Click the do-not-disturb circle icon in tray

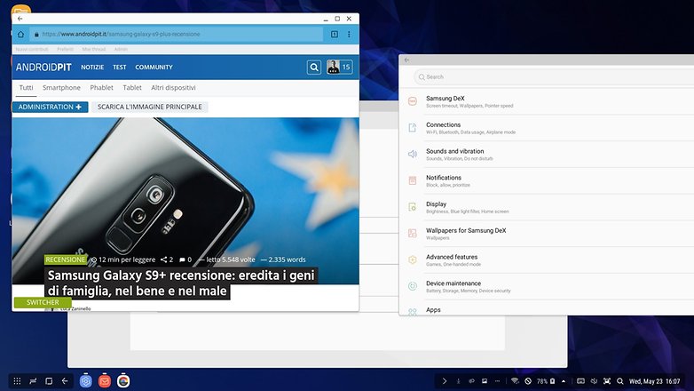[527, 381]
